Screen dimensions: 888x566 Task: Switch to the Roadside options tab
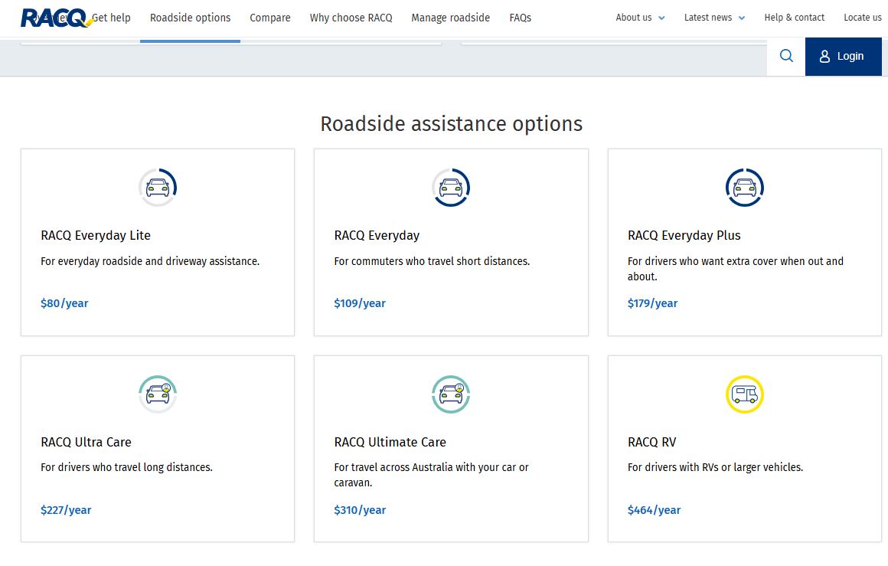[x=190, y=17]
